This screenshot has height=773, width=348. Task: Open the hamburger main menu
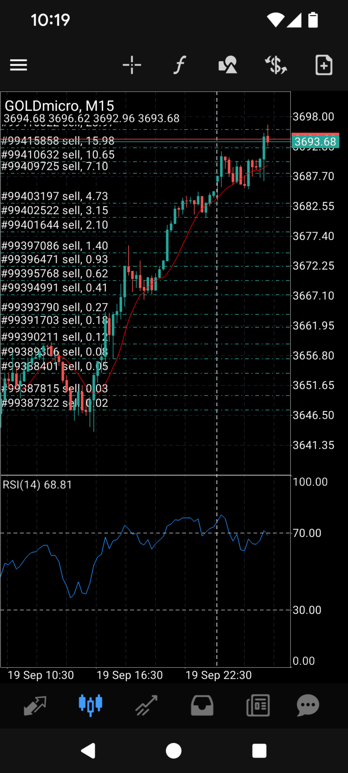click(x=19, y=65)
